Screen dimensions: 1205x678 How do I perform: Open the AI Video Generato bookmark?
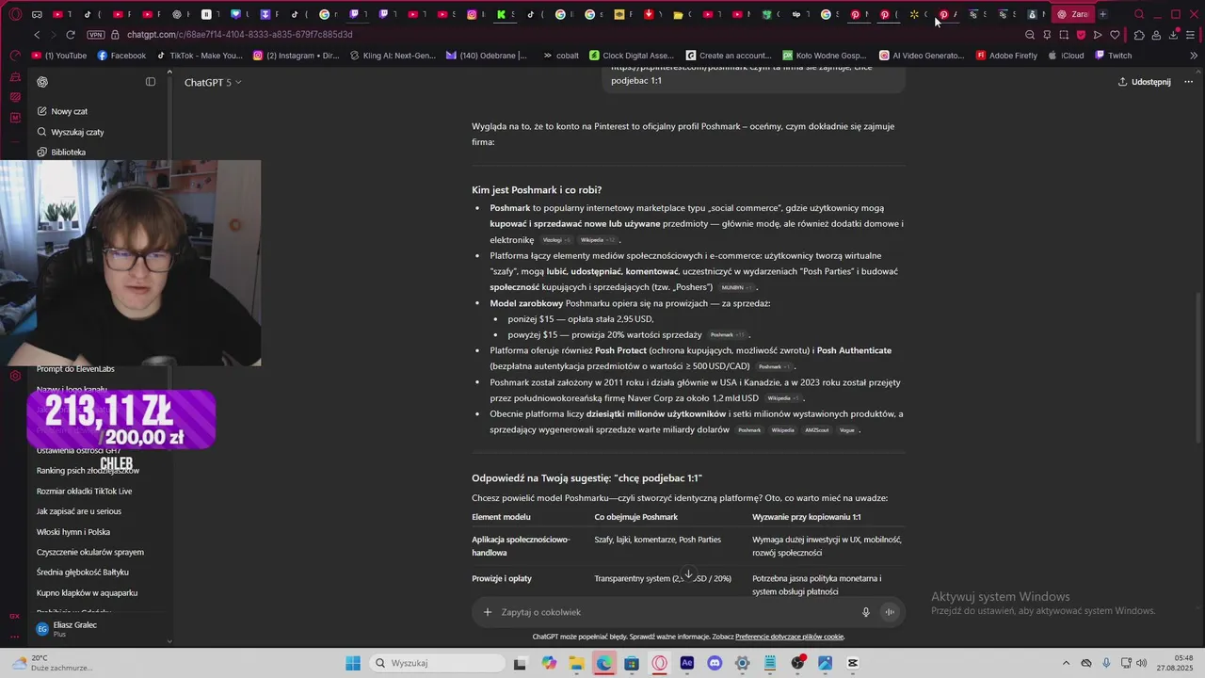(922, 56)
